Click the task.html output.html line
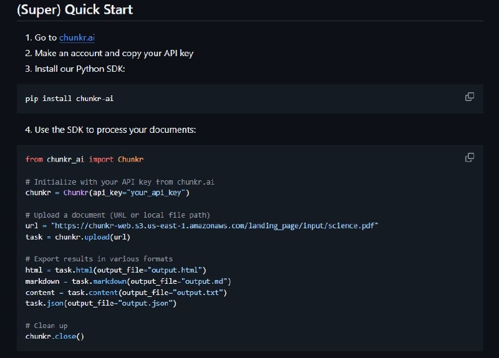This screenshot has width=499, height=358. coord(116,270)
